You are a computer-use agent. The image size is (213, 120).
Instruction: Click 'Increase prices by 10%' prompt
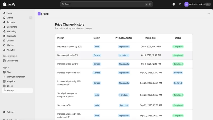pos(68,64)
